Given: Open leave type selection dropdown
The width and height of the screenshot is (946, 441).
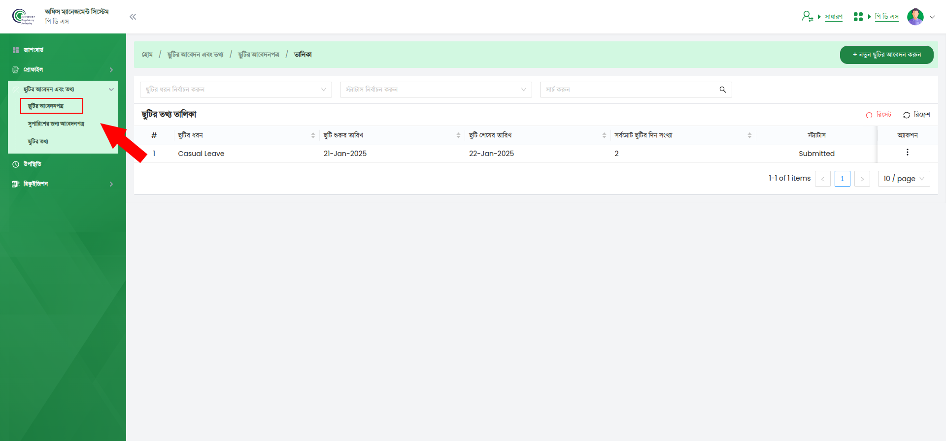Looking at the screenshot, I should (x=236, y=90).
